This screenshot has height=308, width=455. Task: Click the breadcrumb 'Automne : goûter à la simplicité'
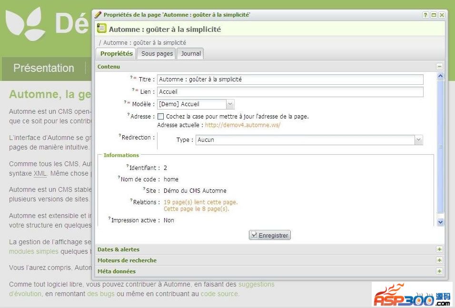pyautogui.click(x=145, y=43)
